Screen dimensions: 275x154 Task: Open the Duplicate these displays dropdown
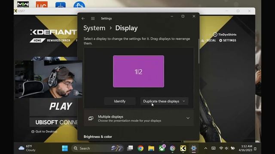point(164,101)
